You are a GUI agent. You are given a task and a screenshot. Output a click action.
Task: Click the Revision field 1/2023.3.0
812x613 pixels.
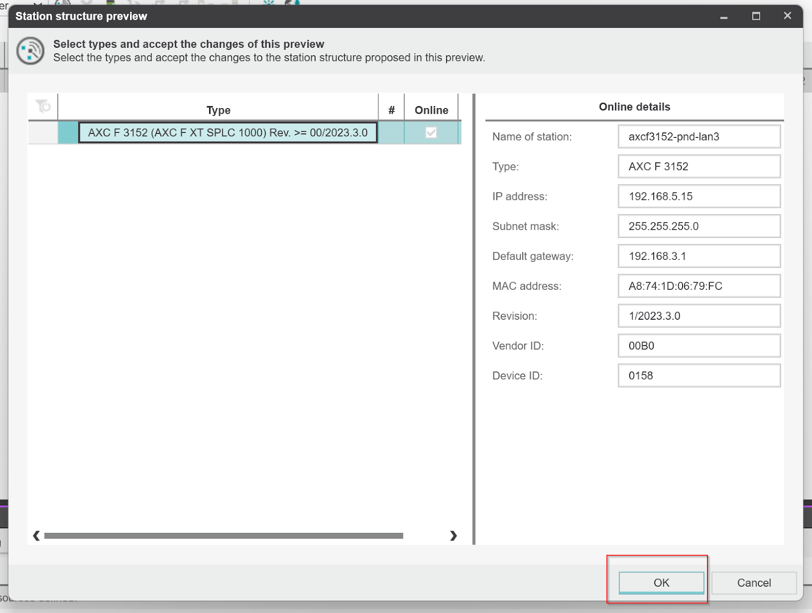699,316
